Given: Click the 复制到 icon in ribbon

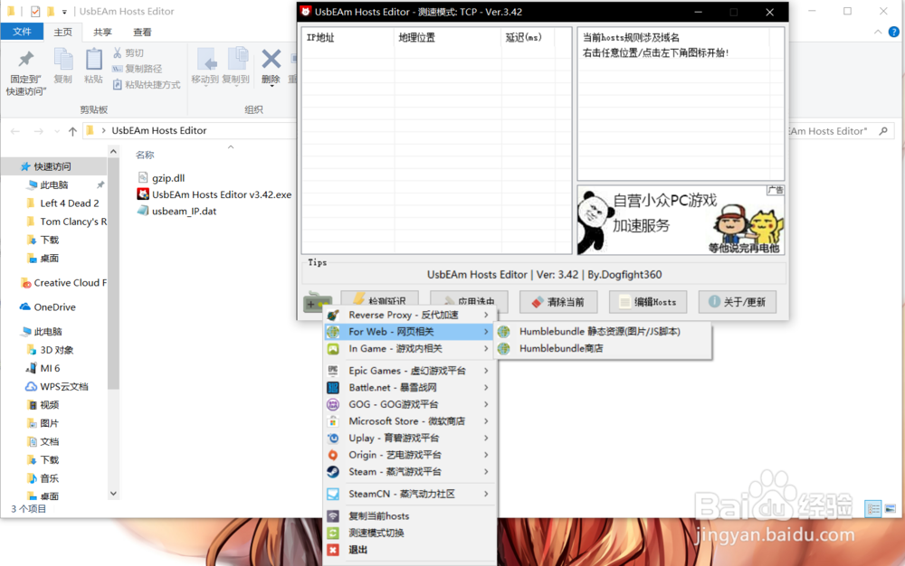Looking at the screenshot, I should click(236, 60).
